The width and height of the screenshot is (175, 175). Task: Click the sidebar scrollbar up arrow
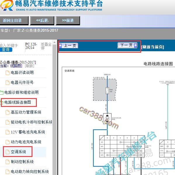coord(54,43)
